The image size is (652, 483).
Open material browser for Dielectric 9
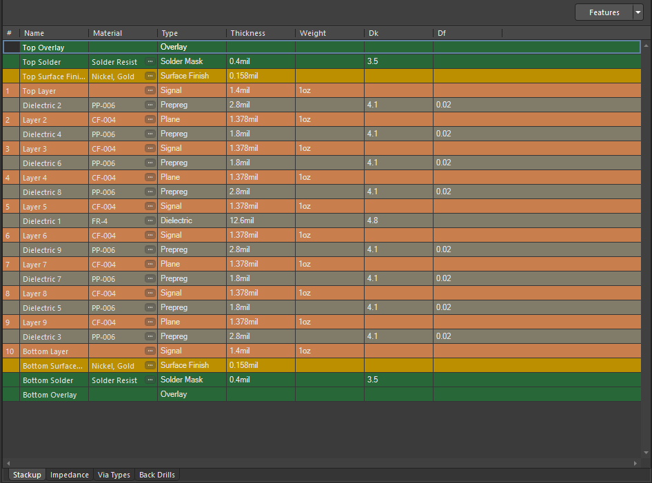point(150,250)
